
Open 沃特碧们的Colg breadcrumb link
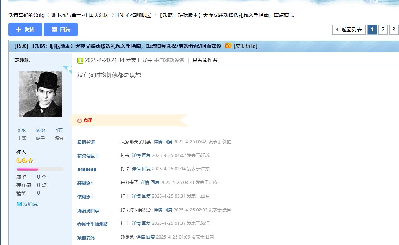pos(26,15)
